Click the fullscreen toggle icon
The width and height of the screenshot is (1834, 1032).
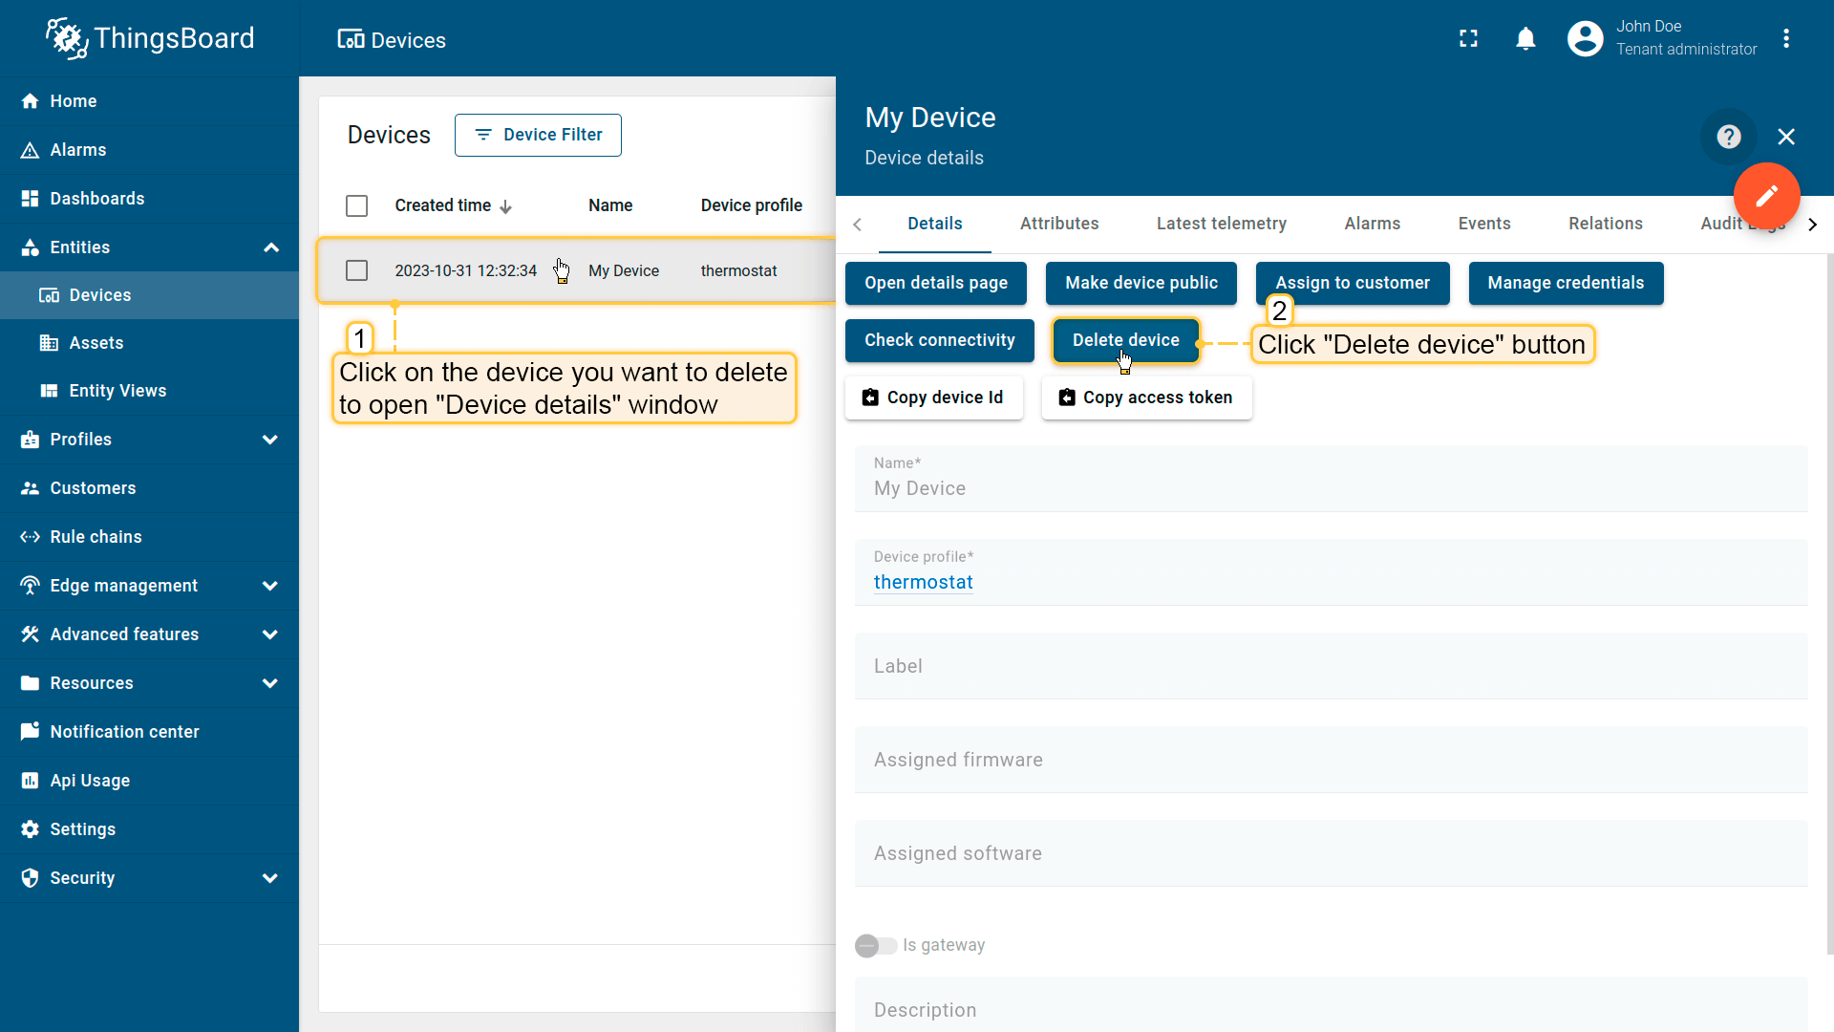tap(1468, 38)
